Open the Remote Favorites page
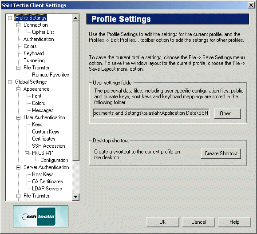Image resolution: width=257 pixels, height=234 pixels. (51, 75)
